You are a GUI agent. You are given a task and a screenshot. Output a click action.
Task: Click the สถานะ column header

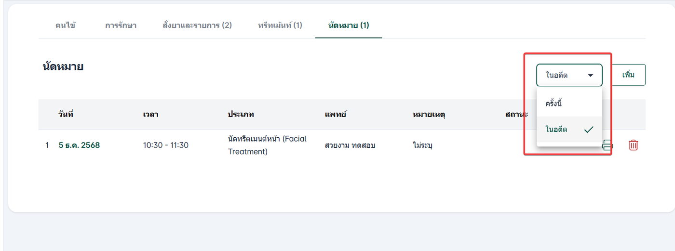(516, 115)
